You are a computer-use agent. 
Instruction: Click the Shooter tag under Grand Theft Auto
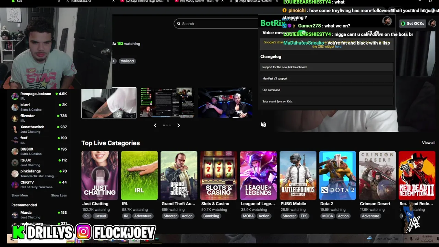coord(170,216)
